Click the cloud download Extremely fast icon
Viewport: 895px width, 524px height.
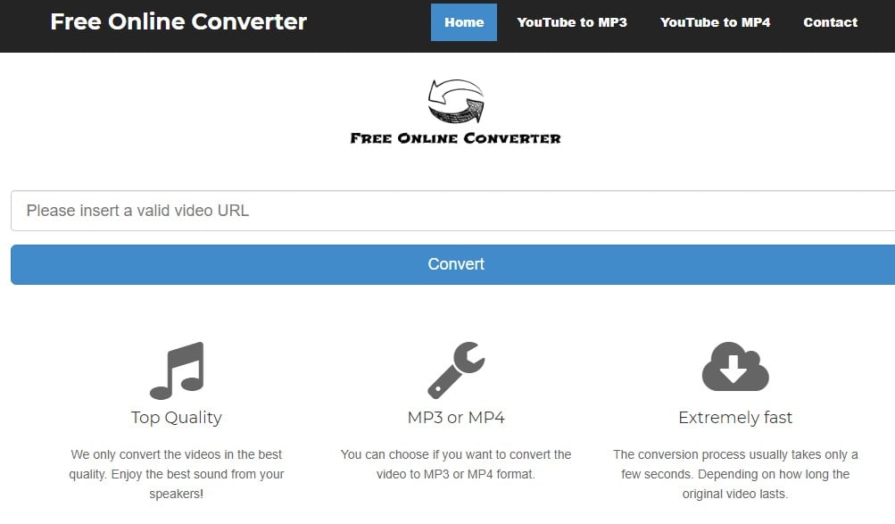735,367
